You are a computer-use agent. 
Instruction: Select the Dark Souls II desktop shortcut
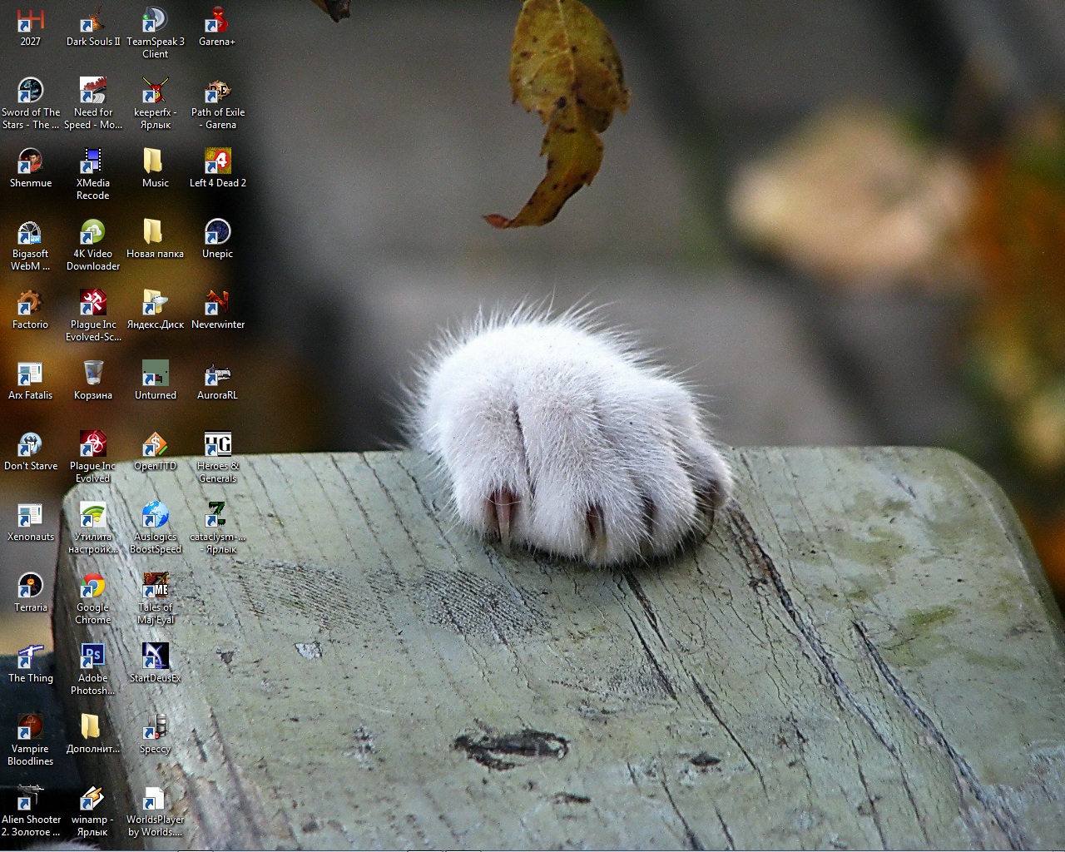click(x=92, y=21)
